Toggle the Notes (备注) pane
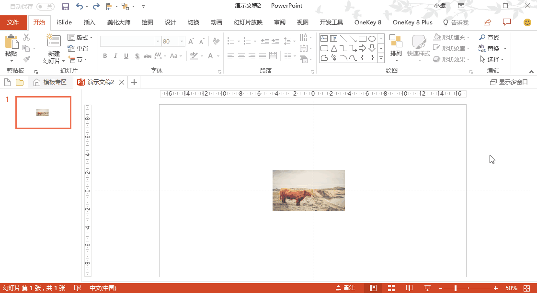The image size is (537, 293). pyautogui.click(x=345, y=288)
